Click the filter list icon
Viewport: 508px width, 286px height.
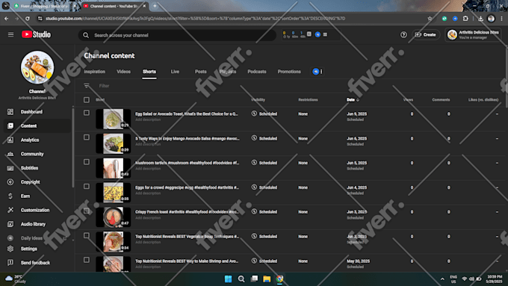(86, 86)
